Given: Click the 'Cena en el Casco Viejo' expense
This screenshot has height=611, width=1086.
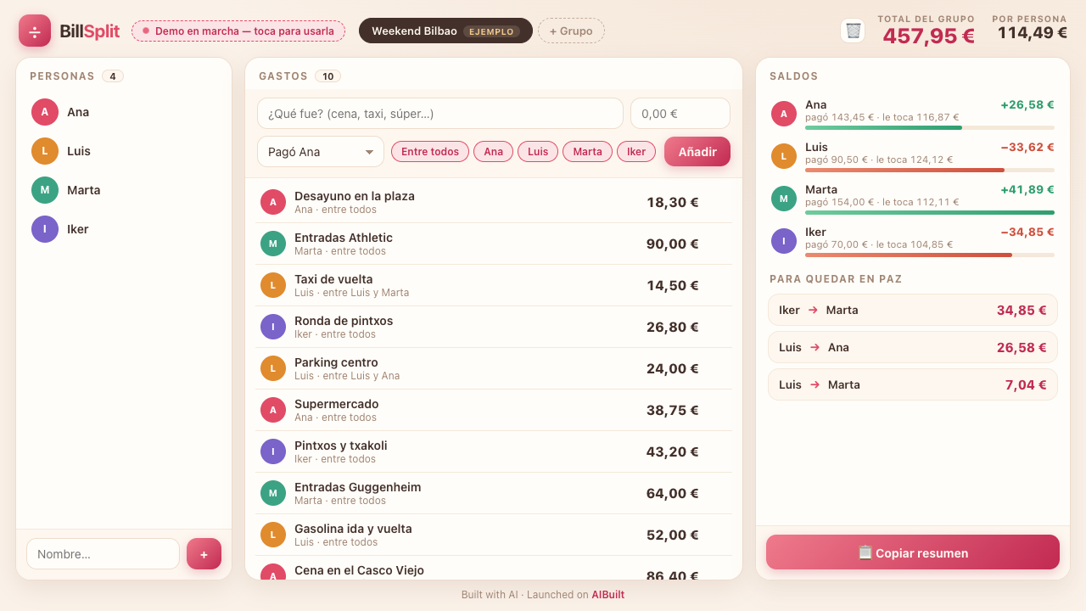Looking at the screenshot, I should click(494, 570).
